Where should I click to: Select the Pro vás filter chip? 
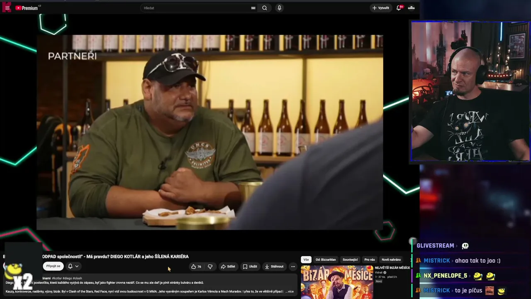[370, 260]
